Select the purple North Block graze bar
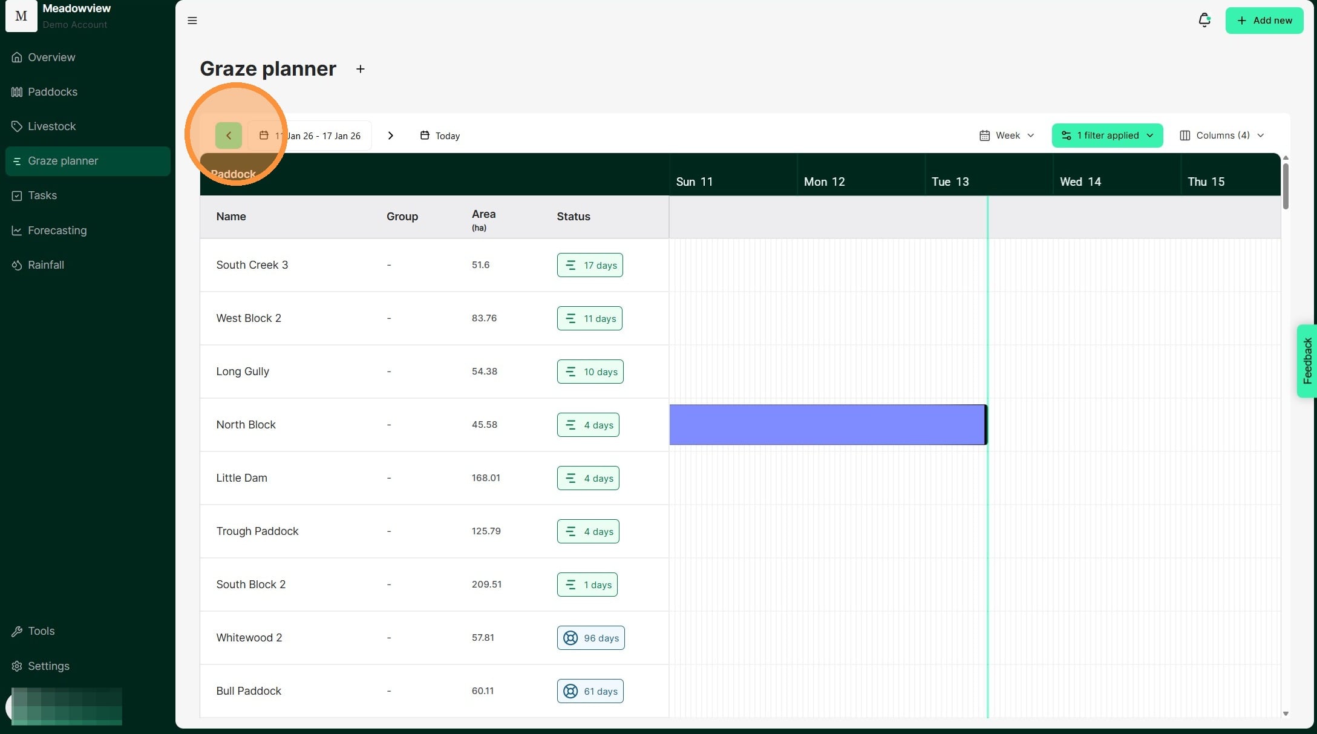Viewport: 1317px width, 734px height. [827, 425]
